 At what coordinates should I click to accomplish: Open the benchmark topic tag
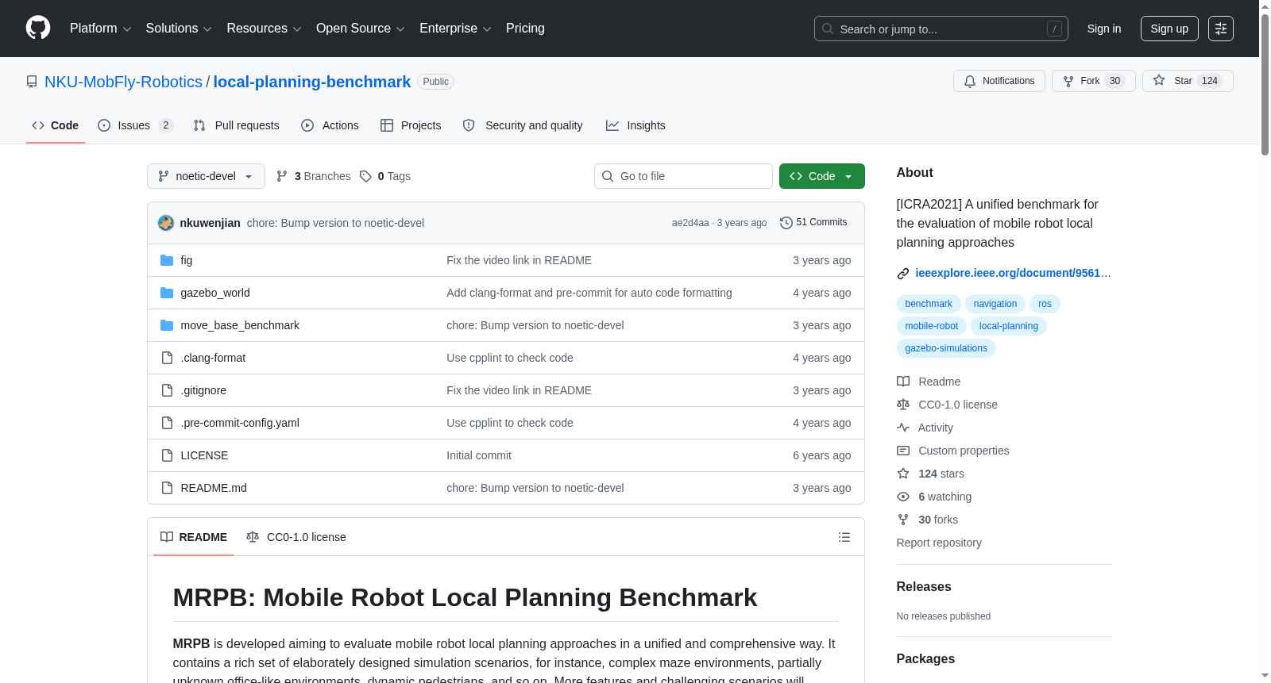click(x=929, y=304)
